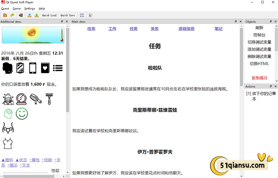Expand the 文本 section
Screen dimensions: 278x178
pos(25,165)
